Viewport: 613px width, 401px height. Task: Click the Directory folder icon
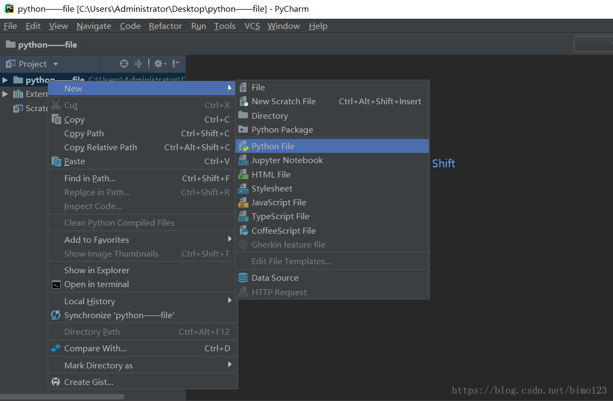243,115
